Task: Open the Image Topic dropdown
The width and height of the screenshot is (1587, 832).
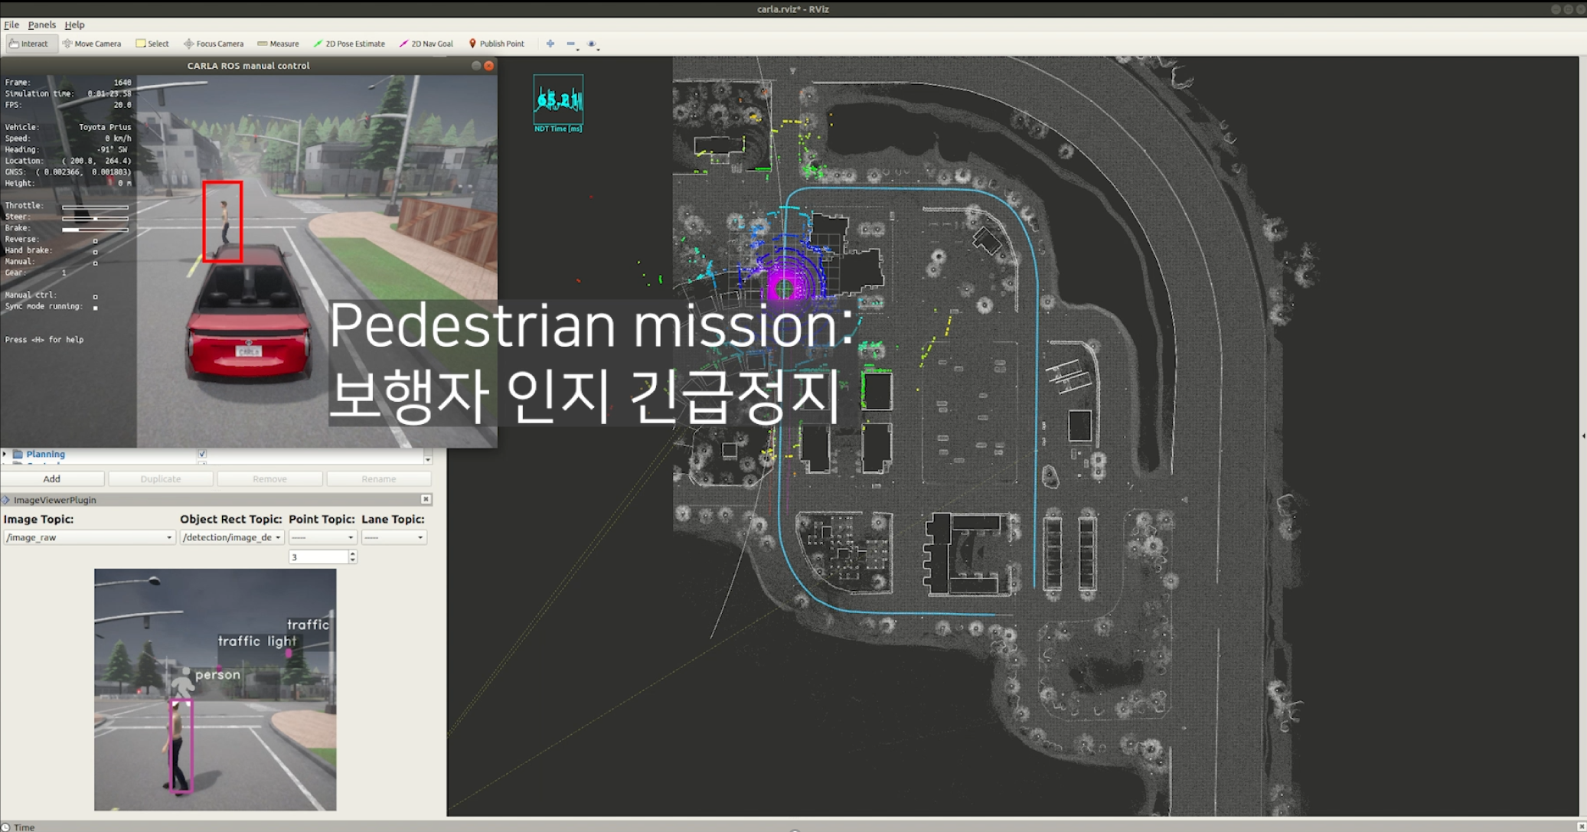Action: (89, 537)
